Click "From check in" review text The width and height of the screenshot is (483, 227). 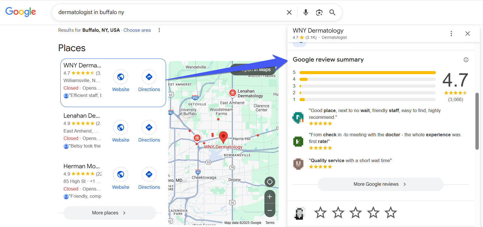point(385,138)
